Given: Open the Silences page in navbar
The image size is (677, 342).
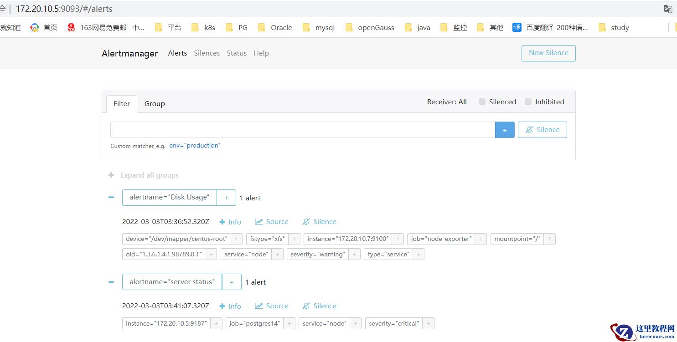Looking at the screenshot, I should tap(207, 53).
